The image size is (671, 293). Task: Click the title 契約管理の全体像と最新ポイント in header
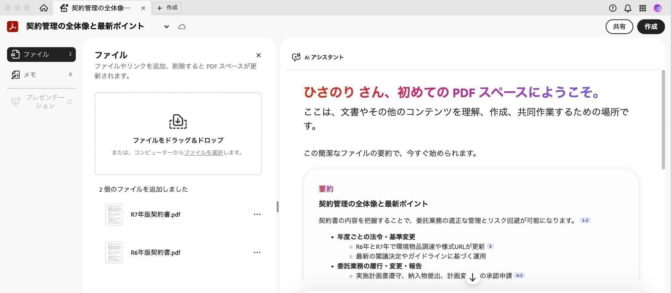85,26
